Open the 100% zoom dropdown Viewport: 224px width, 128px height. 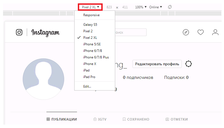tap(141, 7)
